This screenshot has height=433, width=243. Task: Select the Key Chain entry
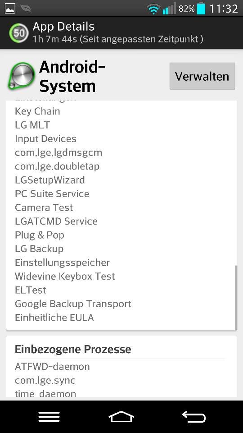click(37, 111)
